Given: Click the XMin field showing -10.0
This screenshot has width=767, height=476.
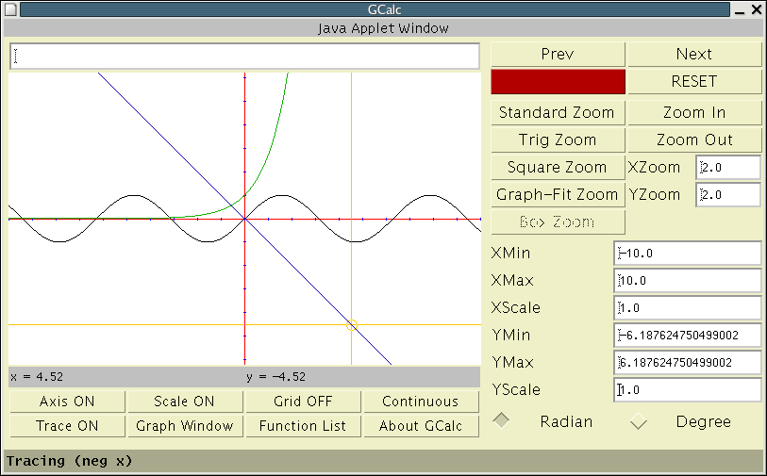Looking at the screenshot, I should pos(687,254).
